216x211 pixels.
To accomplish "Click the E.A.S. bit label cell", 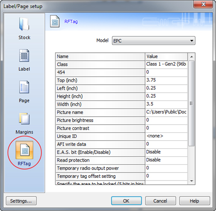I will coord(100,152).
